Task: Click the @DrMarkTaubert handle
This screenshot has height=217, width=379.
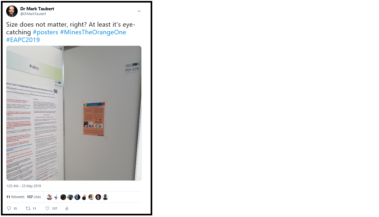Action: click(33, 14)
